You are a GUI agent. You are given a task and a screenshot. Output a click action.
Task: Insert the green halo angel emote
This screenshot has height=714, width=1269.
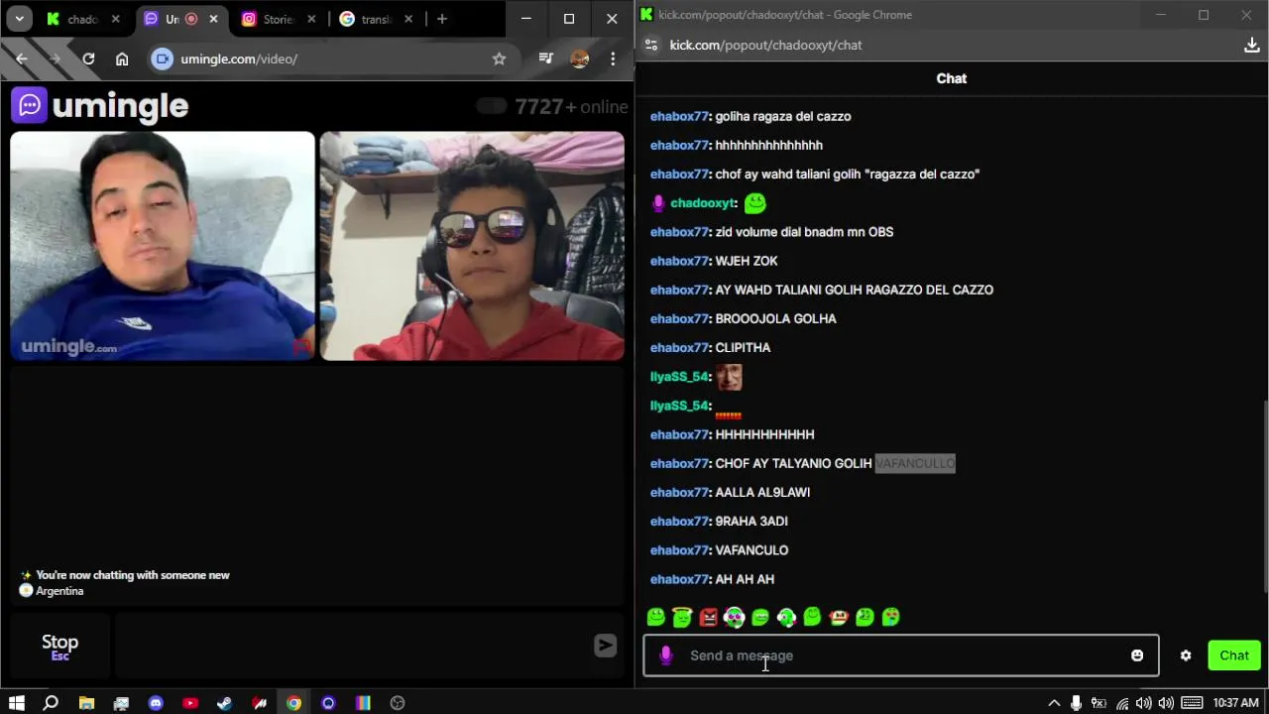682,617
